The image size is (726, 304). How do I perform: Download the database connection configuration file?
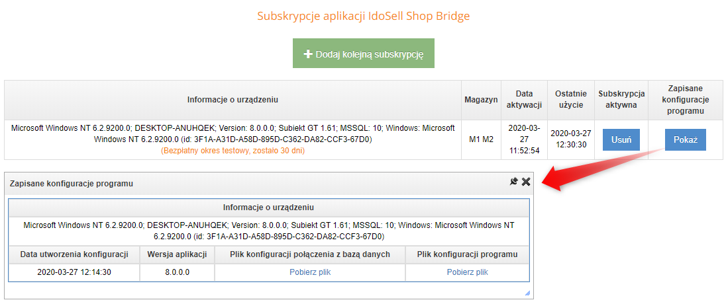click(x=310, y=272)
